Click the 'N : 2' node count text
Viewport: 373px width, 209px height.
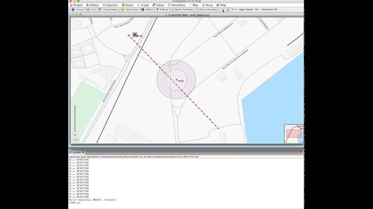pyautogui.click(x=234, y=10)
